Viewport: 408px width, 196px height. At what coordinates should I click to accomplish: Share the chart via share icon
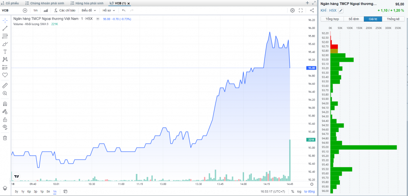[x=312, y=11]
